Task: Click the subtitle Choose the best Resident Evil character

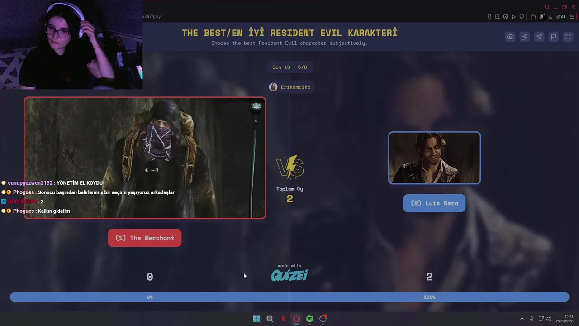Action: pyautogui.click(x=289, y=43)
